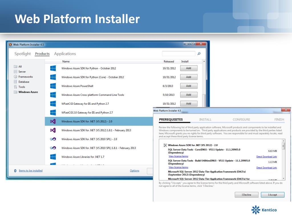The image size is (292, 219).
Task: Click the prerequisites list scroll-down arrow
Action: [x=283, y=178]
